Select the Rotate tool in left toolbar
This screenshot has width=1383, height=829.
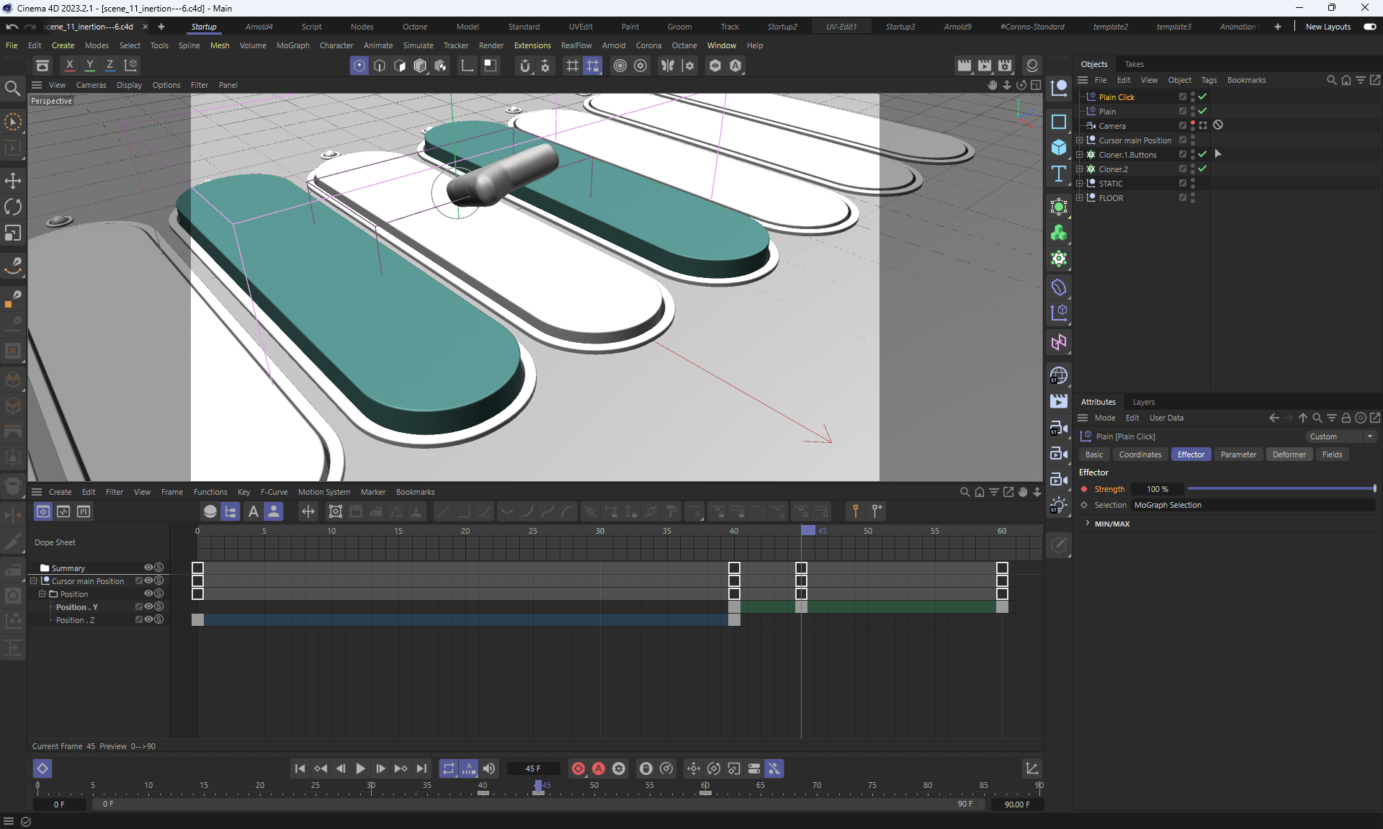point(13,207)
